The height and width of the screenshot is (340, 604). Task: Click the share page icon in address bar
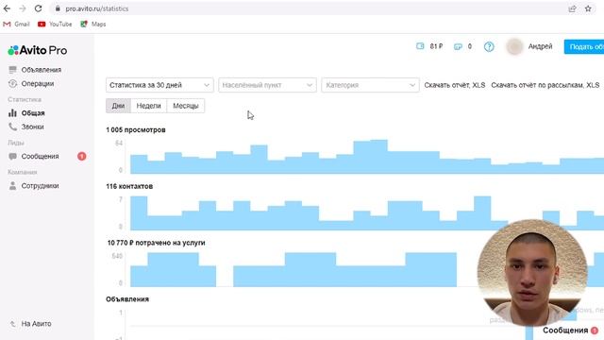[x=572, y=8]
